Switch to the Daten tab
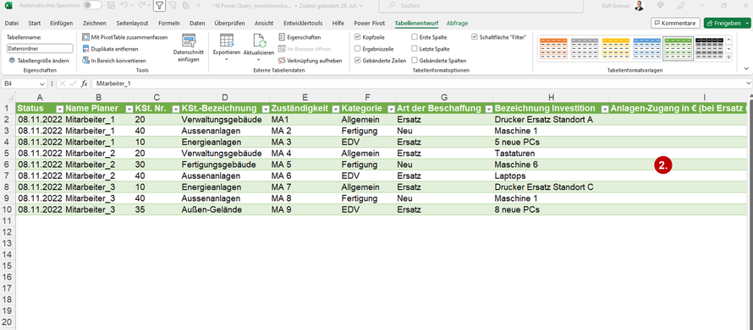 [197, 23]
